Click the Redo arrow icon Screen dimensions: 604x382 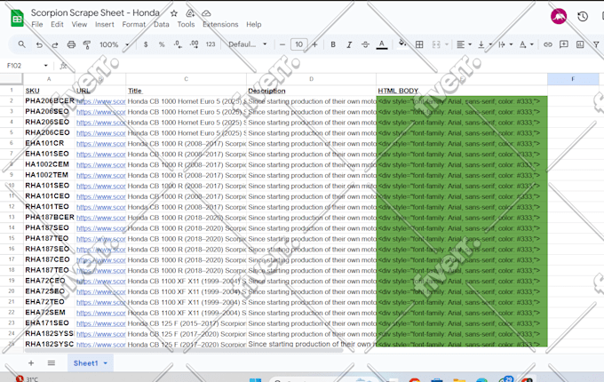[55, 44]
